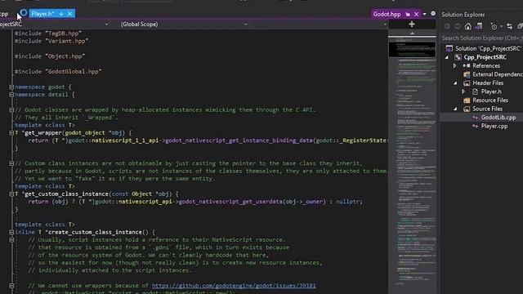Collapse the Source Files folder arrow
Viewport: 523px width, 294px height.
pyautogui.click(x=455, y=109)
